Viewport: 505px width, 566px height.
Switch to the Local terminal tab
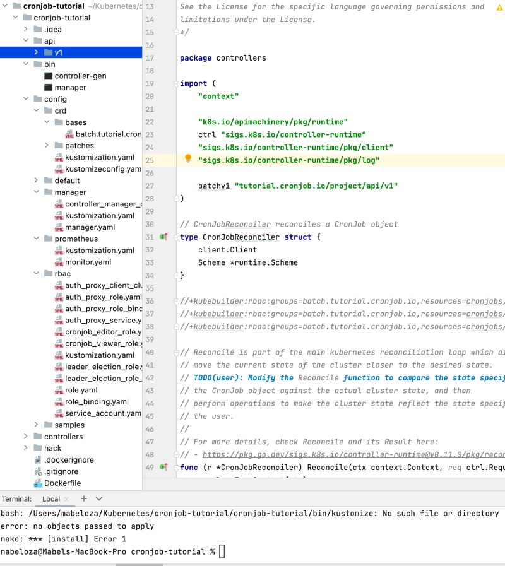tap(52, 498)
